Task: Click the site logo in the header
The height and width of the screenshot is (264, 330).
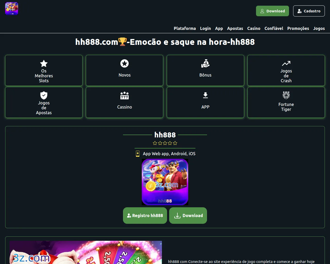Action: pos(12,9)
